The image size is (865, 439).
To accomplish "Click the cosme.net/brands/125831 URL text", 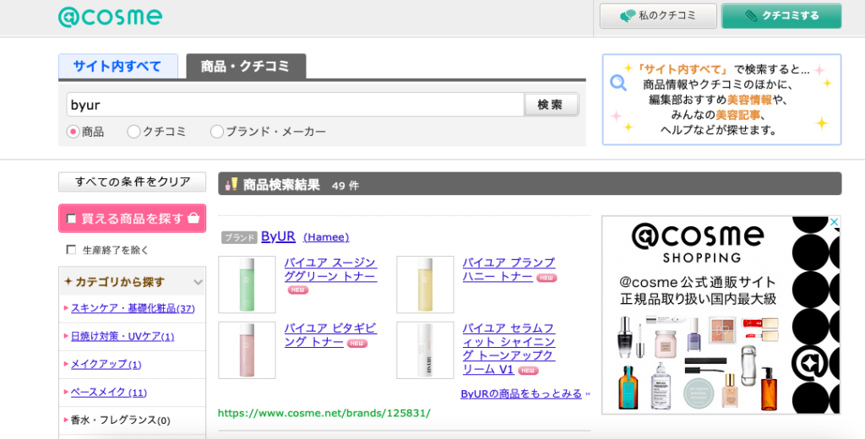I will point(324,413).
